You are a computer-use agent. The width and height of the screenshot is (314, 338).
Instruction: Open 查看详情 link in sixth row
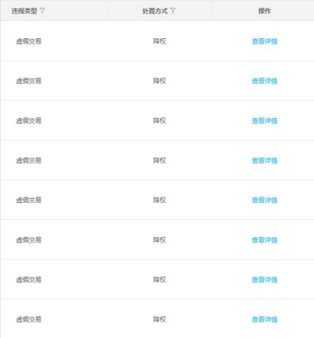coord(264,240)
